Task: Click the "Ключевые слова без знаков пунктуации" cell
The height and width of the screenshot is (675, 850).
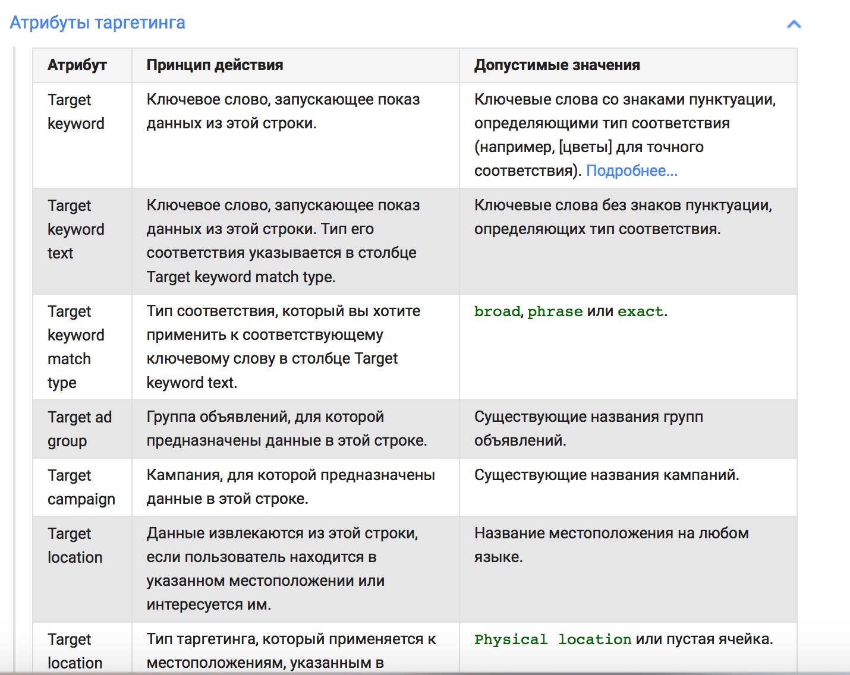Action: pos(623,217)
